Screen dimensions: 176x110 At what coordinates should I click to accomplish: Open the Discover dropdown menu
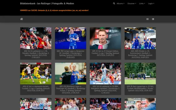[132, 4]
